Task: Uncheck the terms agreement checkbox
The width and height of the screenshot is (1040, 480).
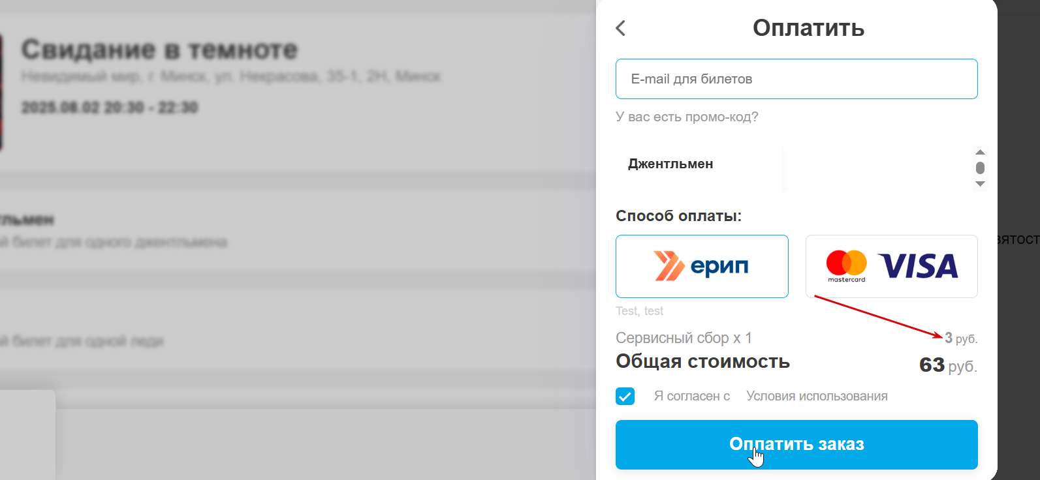Action: pos(625,396)
